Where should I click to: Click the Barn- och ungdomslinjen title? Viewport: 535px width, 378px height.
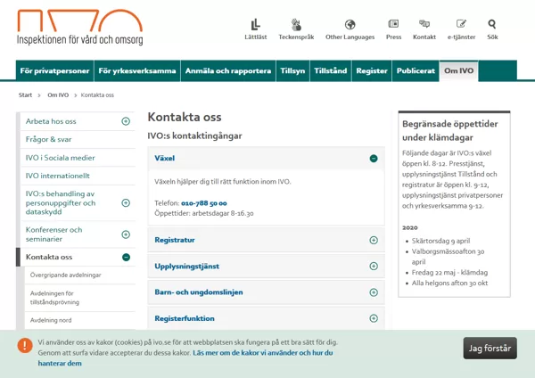tap(199, 292)
